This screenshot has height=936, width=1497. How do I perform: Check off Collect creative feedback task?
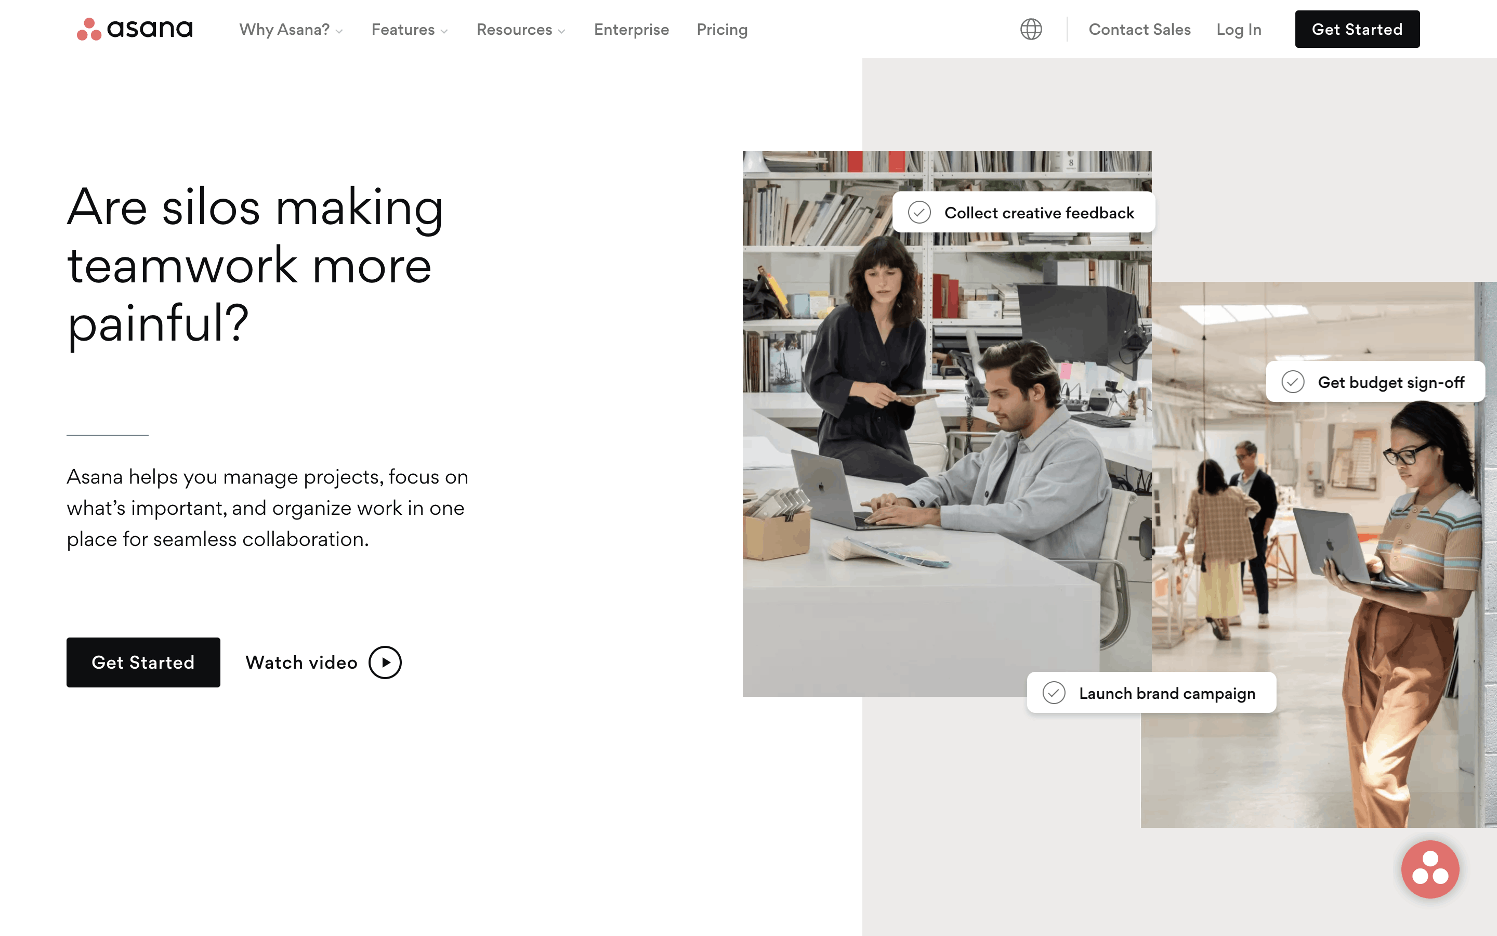(919, 212)
